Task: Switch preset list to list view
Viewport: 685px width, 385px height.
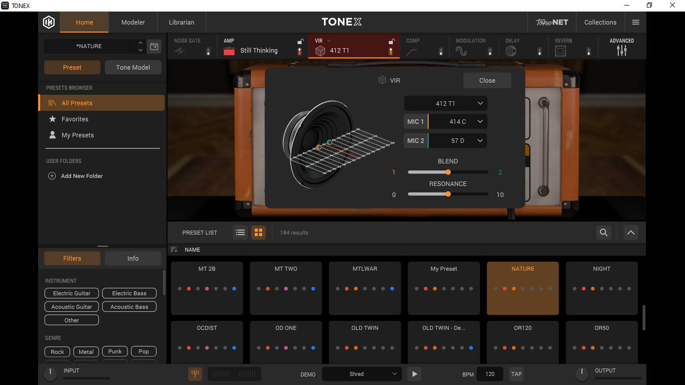Action: (x=240, y=232)
